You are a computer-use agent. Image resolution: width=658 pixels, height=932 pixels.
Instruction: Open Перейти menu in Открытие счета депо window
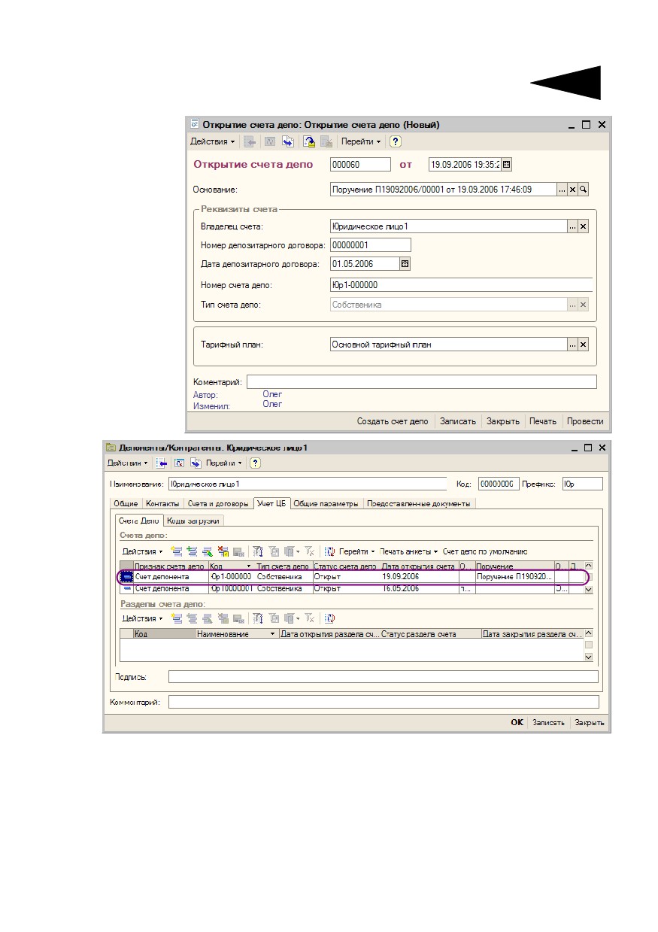[x=361, y=141]
